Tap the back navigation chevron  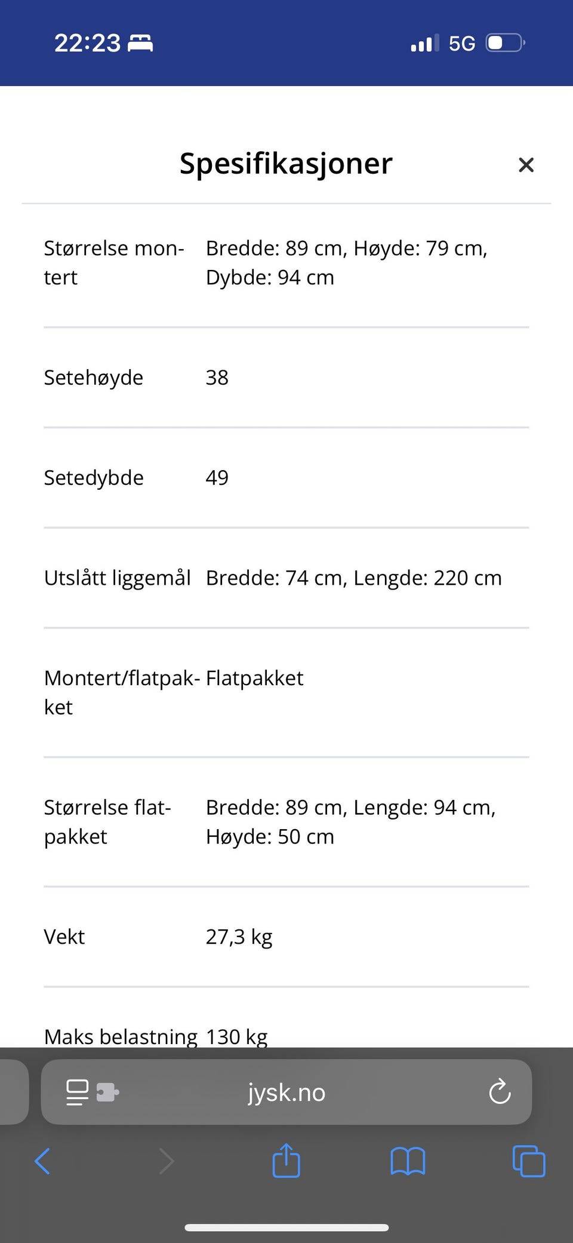coord(43,1161)
